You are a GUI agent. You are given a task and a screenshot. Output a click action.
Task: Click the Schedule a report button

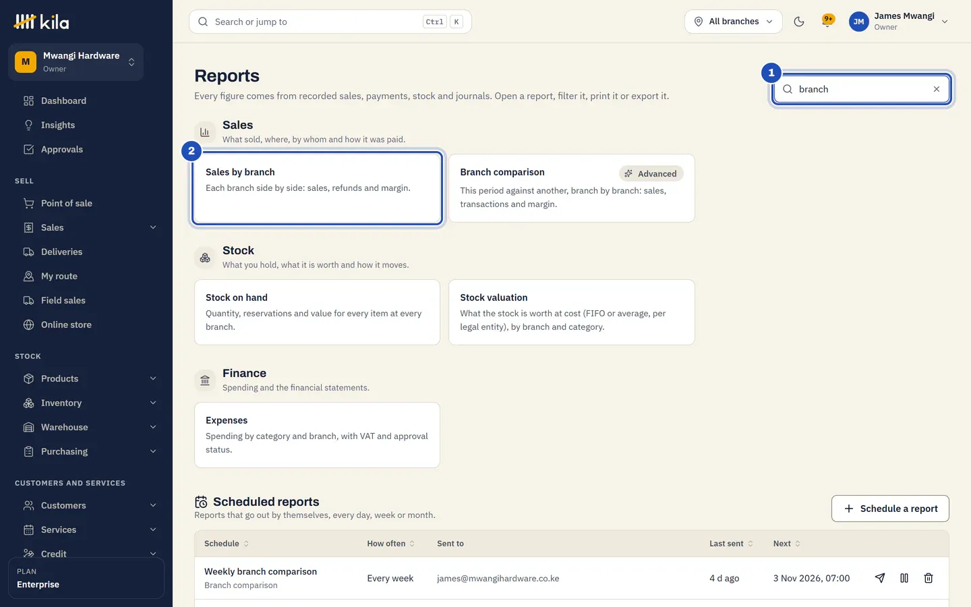890,509
